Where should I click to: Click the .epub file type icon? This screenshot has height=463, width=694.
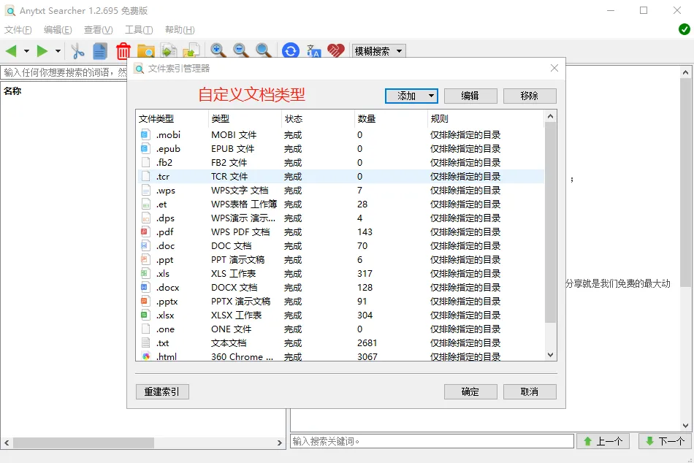pos(145,148)
